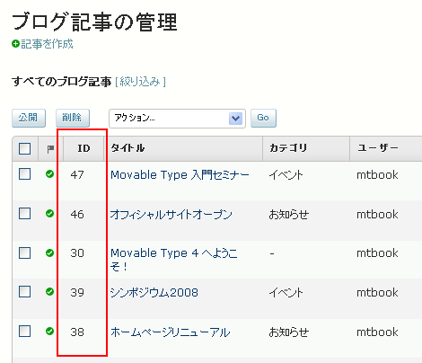Screen dimensions: 422x363
Task: Click the 削除 button
Action: [73, 118]
